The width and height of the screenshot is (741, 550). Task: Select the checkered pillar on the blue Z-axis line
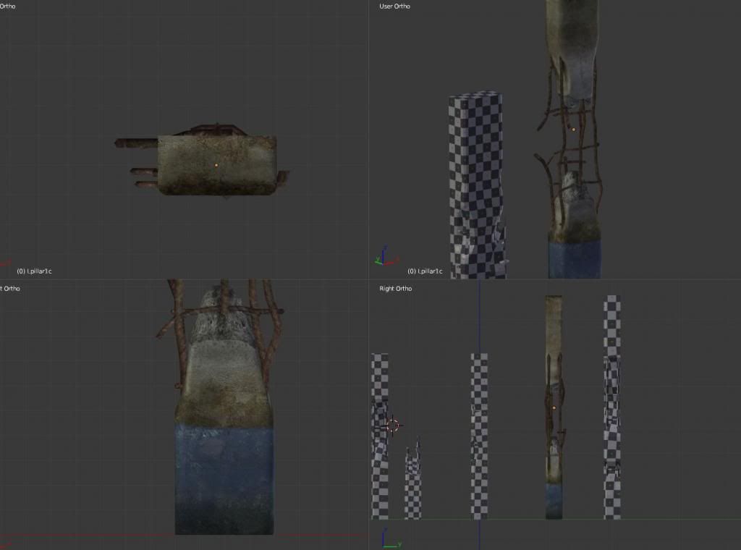(x=478, y=434)
